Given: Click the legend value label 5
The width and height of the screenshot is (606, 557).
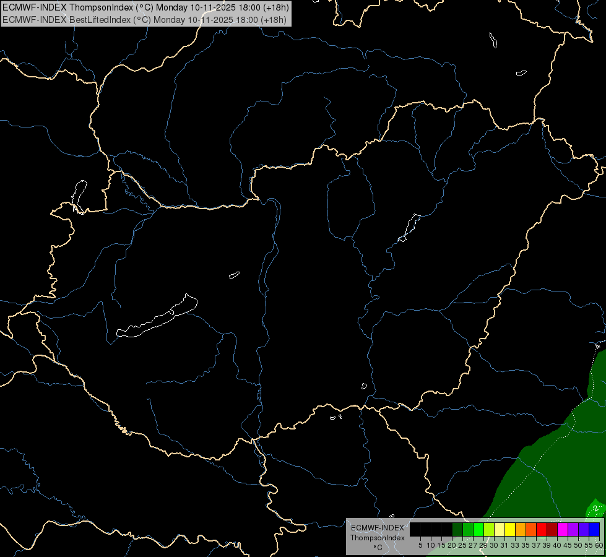Looking at the screenshot, I should pyautogui.click(x=420, y=545).
